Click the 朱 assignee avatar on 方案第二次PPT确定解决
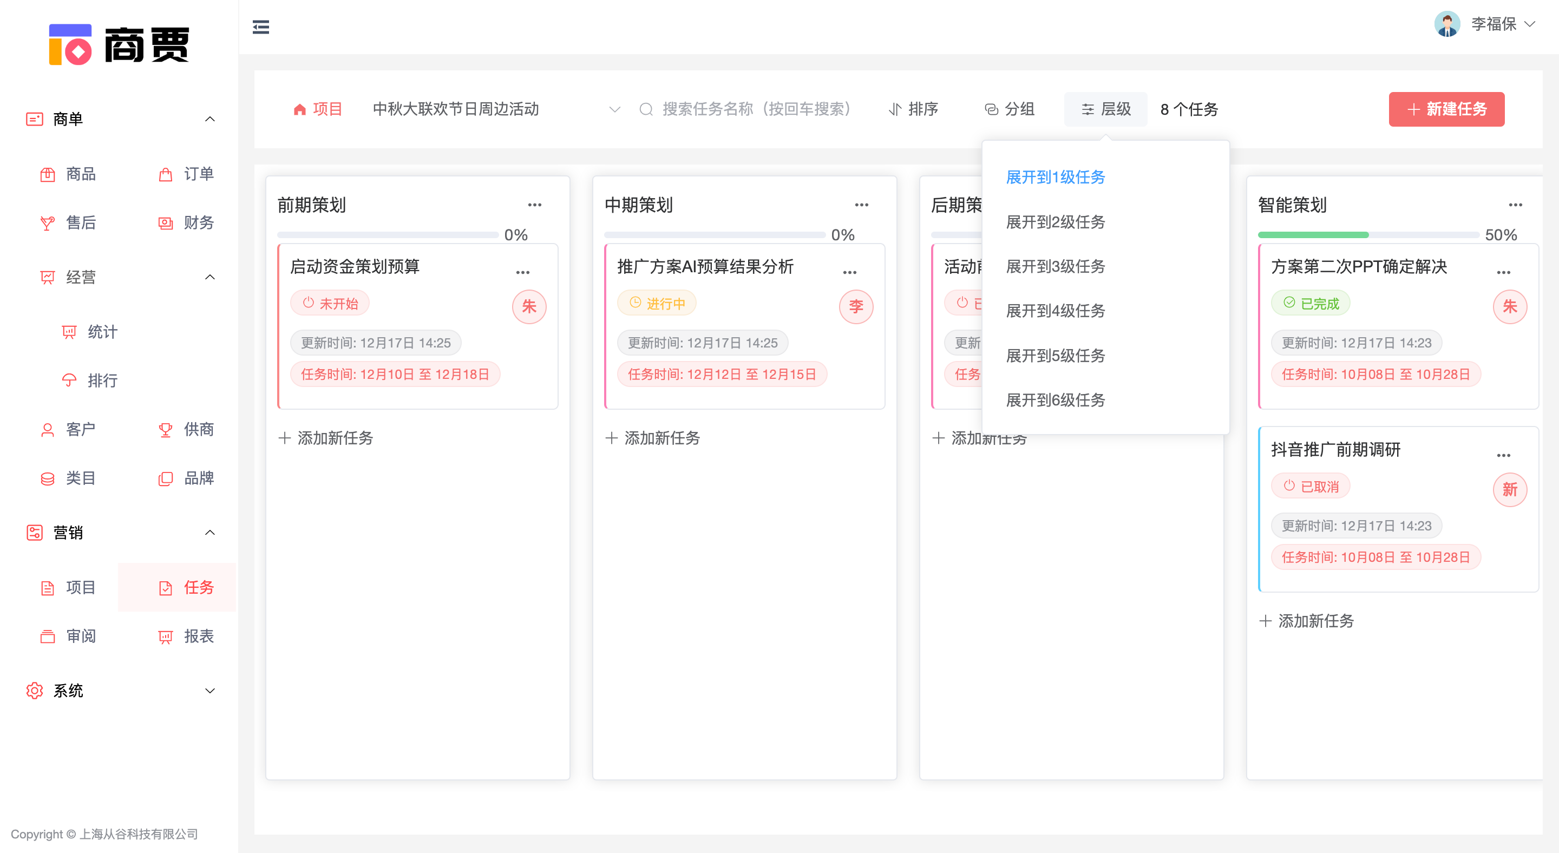Screen dimensions: 1559x853 1509,307
